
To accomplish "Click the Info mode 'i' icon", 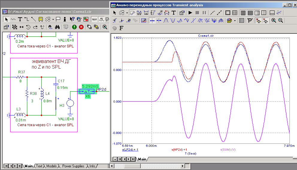I will click(x=65, y=19).
